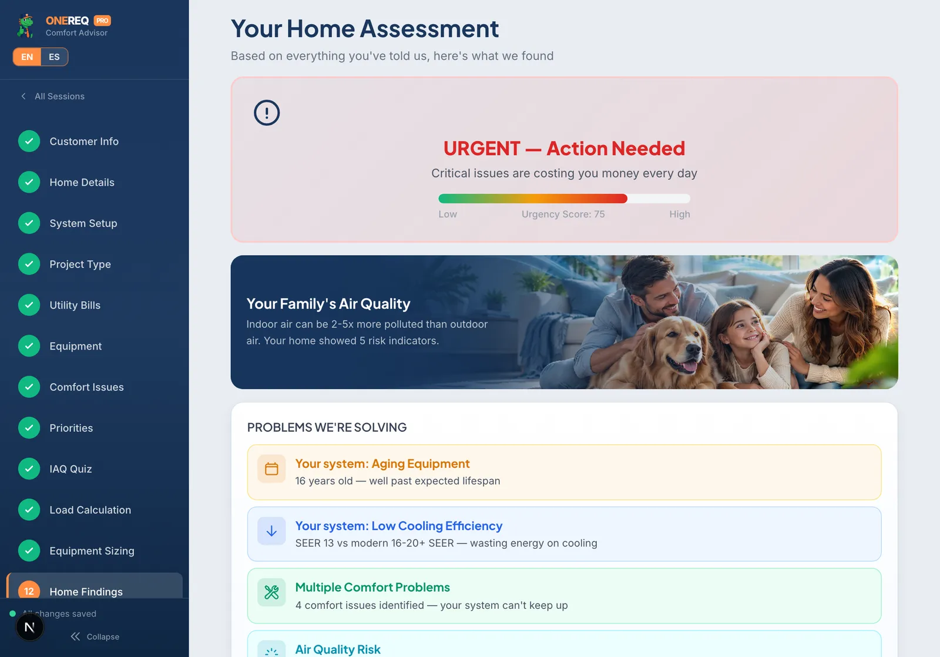
Task: Click the green checkmark beside Customer Info
Action: click(x=29, y=141)
